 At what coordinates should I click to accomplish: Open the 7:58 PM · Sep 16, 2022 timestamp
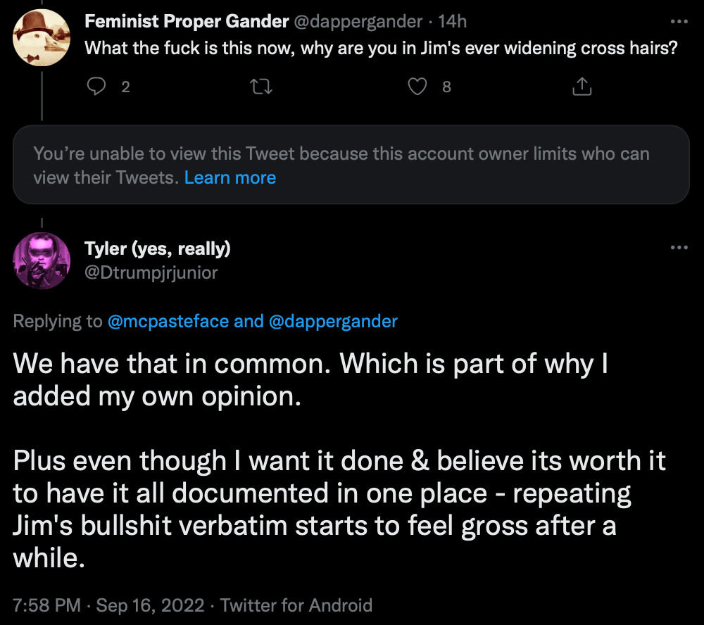111,605
